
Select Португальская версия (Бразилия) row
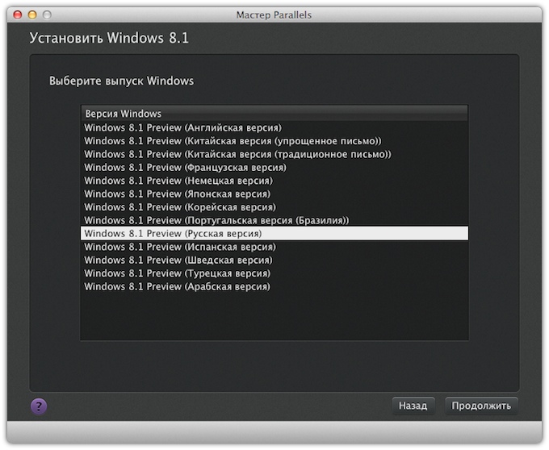click(274, 220)
